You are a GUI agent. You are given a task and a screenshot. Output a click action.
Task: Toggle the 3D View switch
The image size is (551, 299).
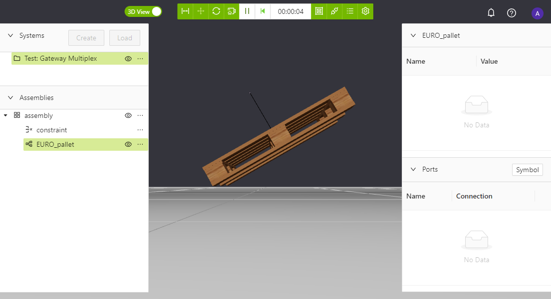[x=143, y=11]
